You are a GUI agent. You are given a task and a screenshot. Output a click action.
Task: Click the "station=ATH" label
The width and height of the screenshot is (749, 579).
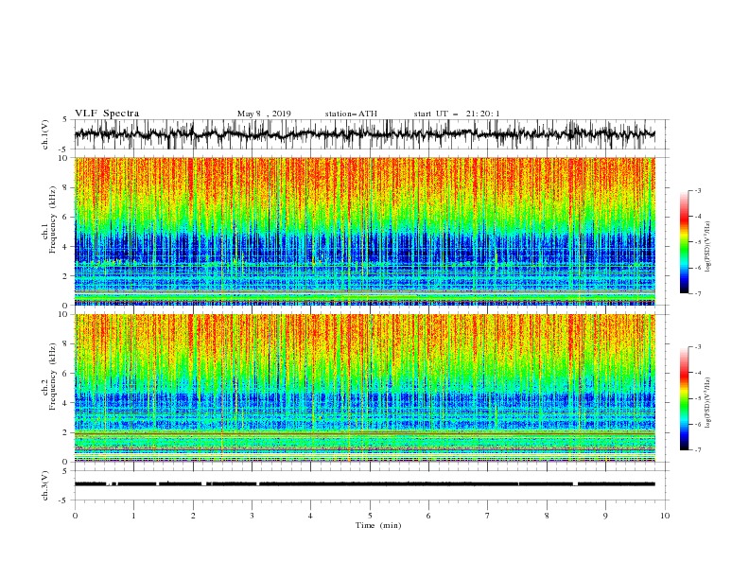tap(351, 114)
